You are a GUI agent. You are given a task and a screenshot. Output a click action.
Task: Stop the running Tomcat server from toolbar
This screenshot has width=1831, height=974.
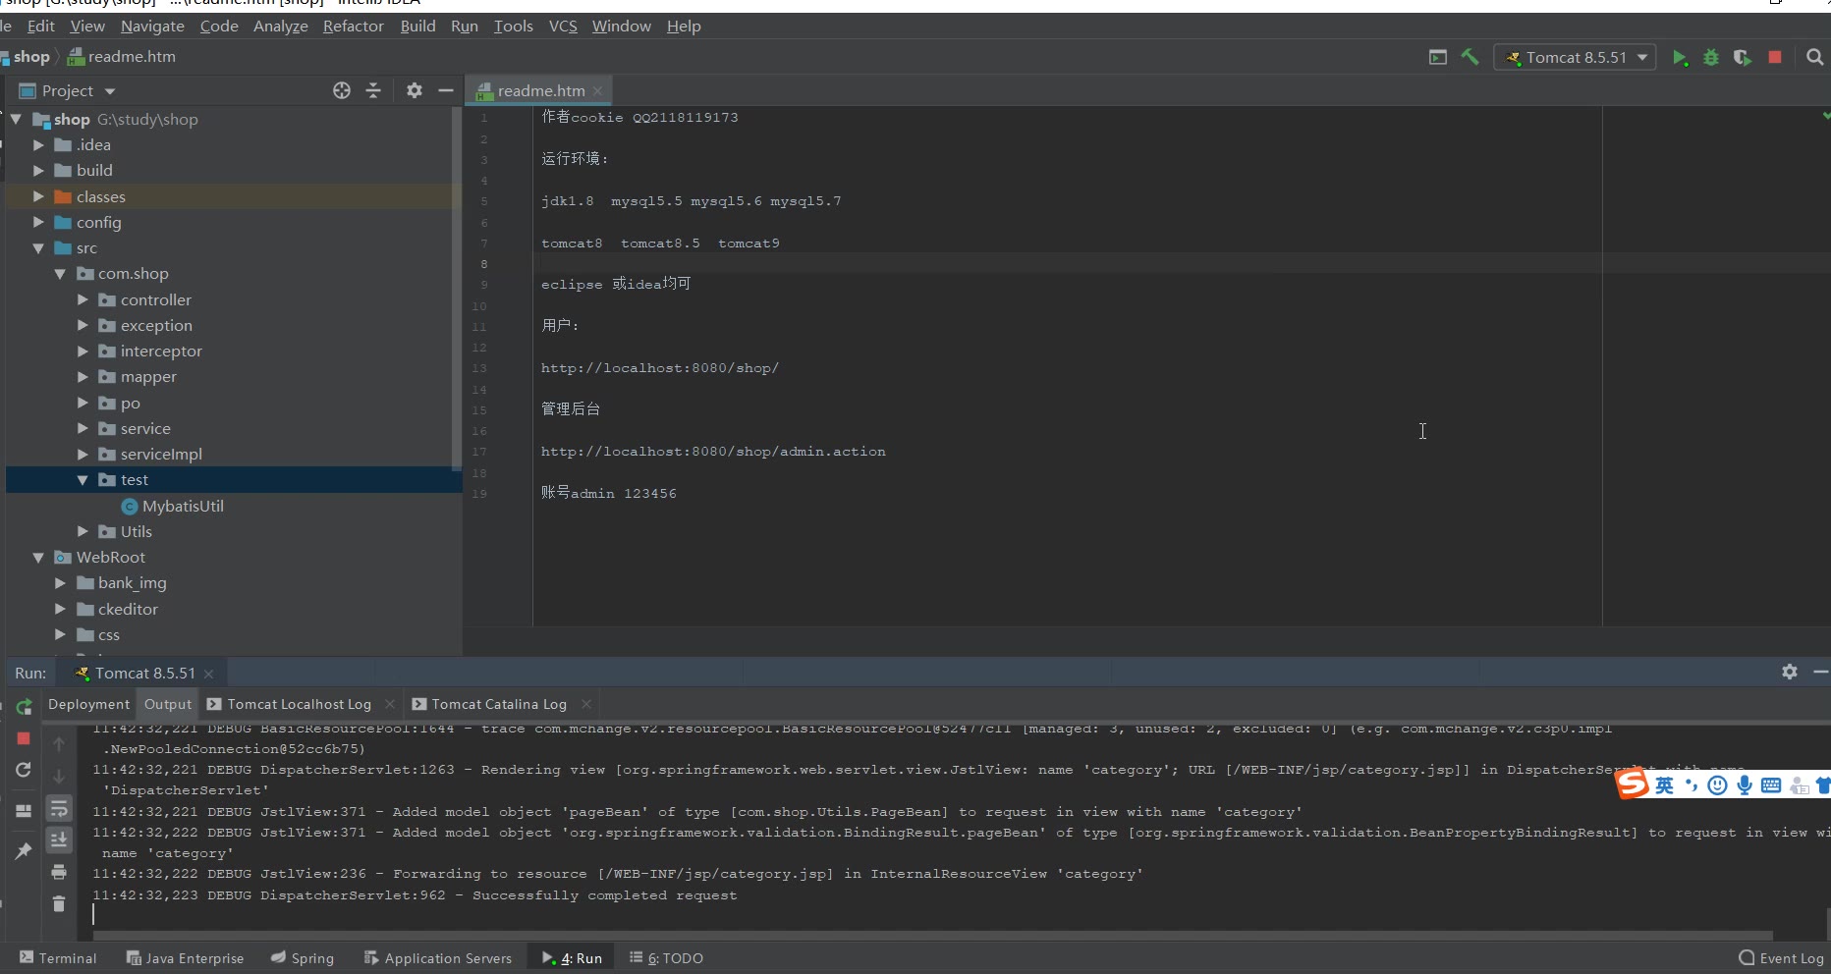pos(1775,58)
